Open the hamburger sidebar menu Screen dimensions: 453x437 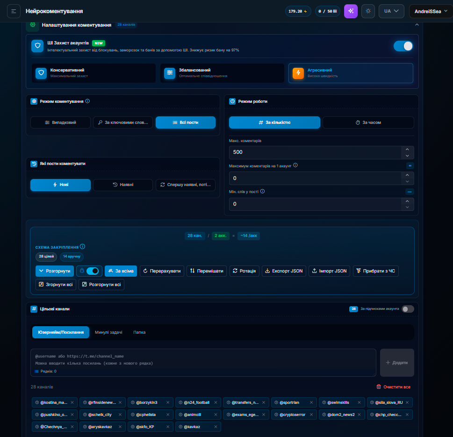[x=14, y=11]
